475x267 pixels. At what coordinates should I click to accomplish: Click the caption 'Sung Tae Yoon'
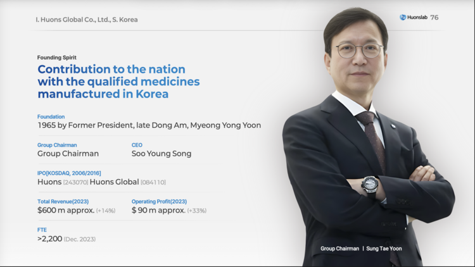pyautogui.click(x=384, y=249)
